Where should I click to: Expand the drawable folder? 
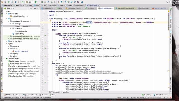click(9, 46)
